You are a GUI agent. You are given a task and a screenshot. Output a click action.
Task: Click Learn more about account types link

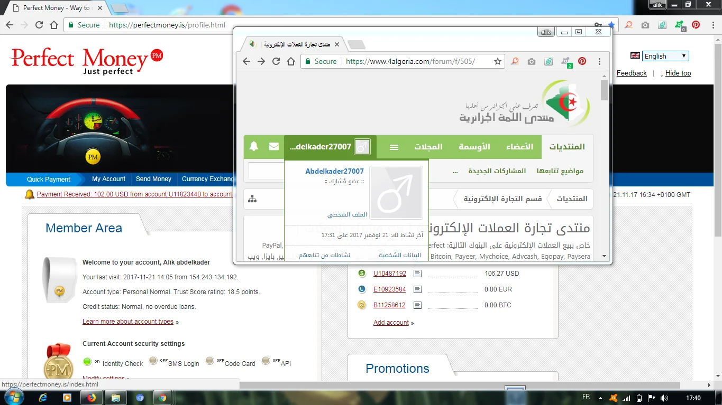point(128,322)
